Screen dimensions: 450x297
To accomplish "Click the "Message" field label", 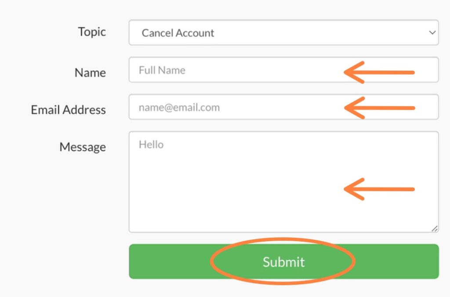I will [x=83, y=147].
